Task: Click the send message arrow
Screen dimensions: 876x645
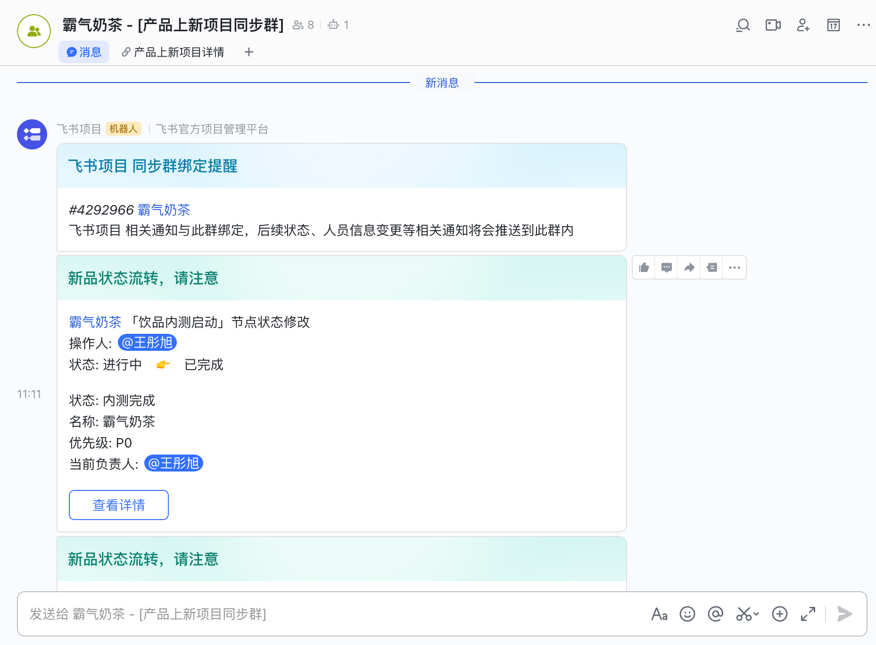Action: [844, 614]
